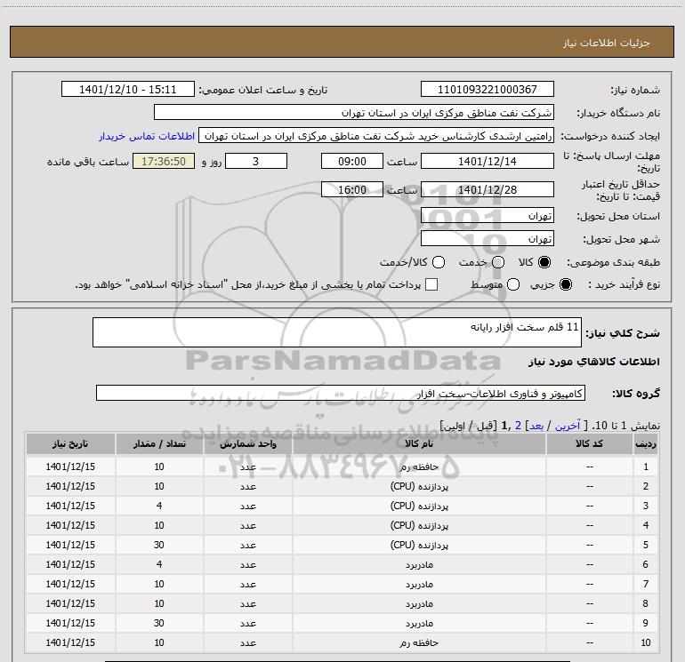The width and height of the screenshot is (685, 662).
Task: Open page 2 of the items list
Action: pyautogui.click(x=518, y=426)
